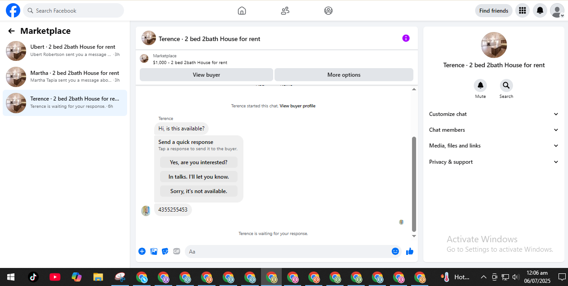This screenshot has width=568, height=286.
Task: Open Ubert's house for rent conversation
Action: coord(65,51)
